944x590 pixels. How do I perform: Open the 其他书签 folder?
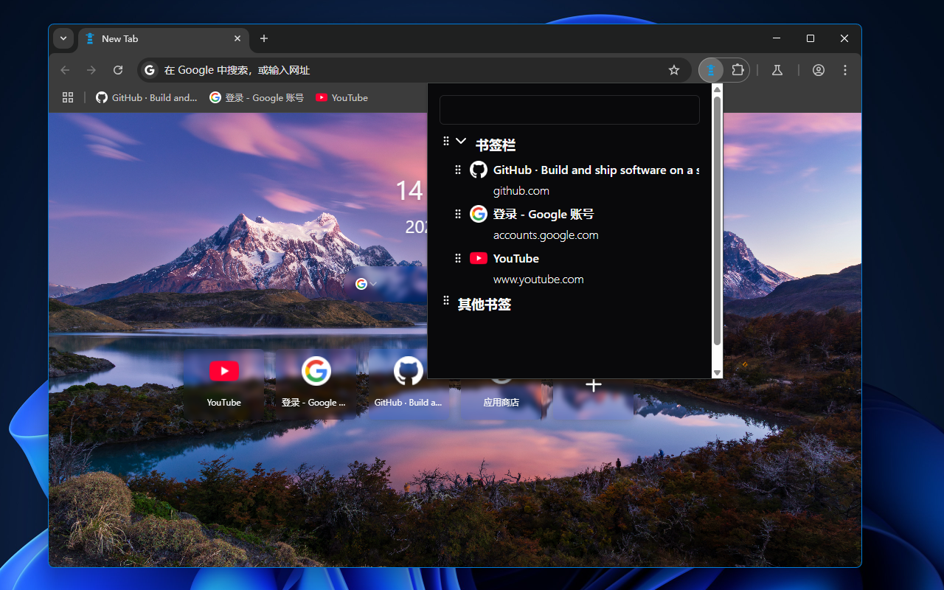[485, 305]
